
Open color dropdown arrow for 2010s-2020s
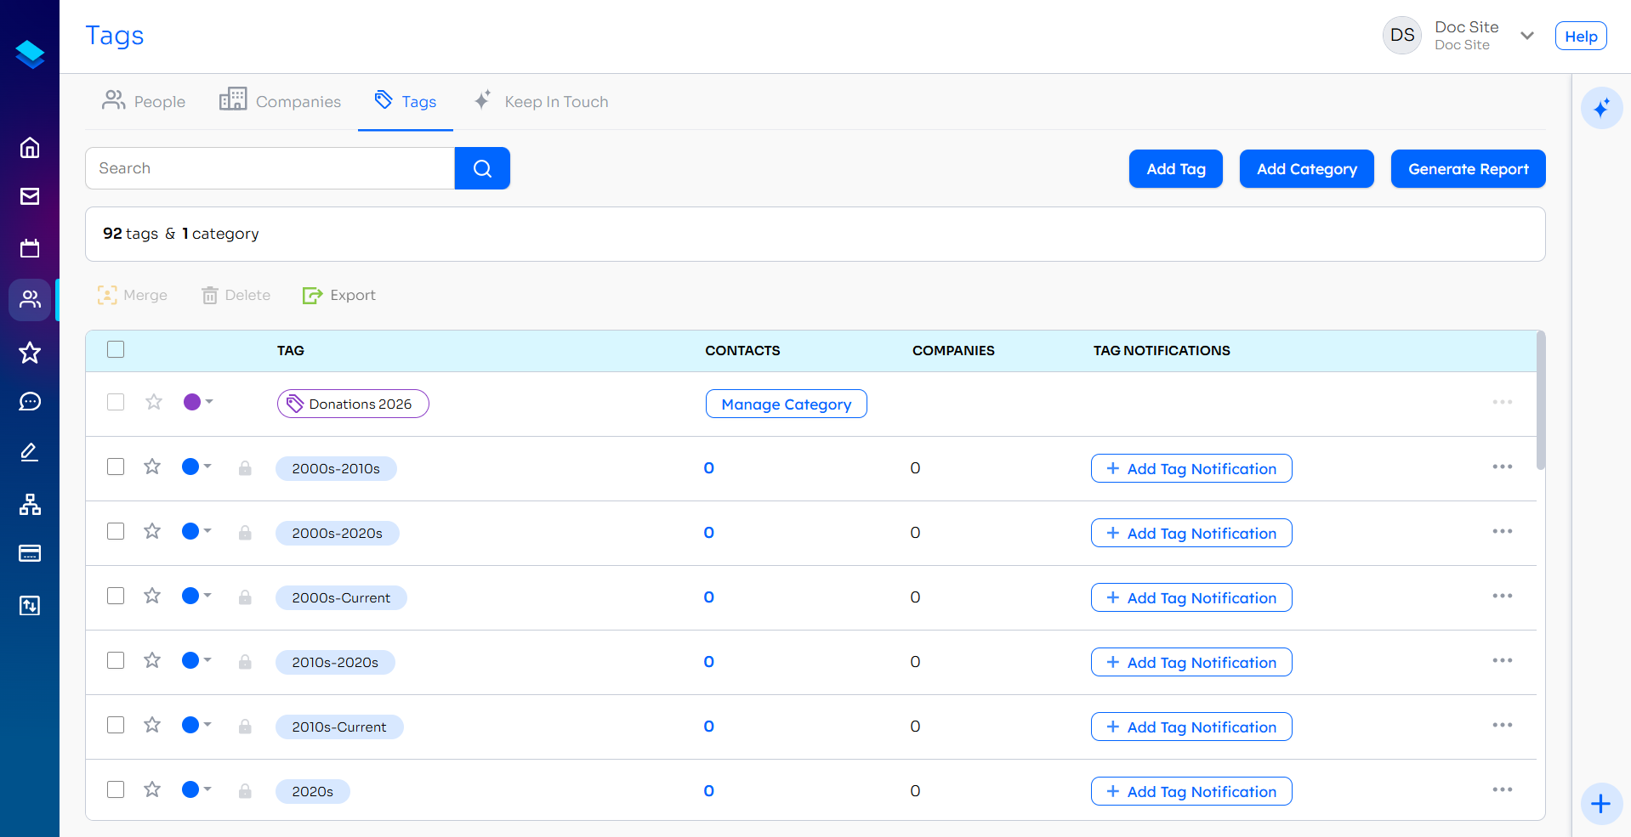pyautogui.click(x=207, y=660)
